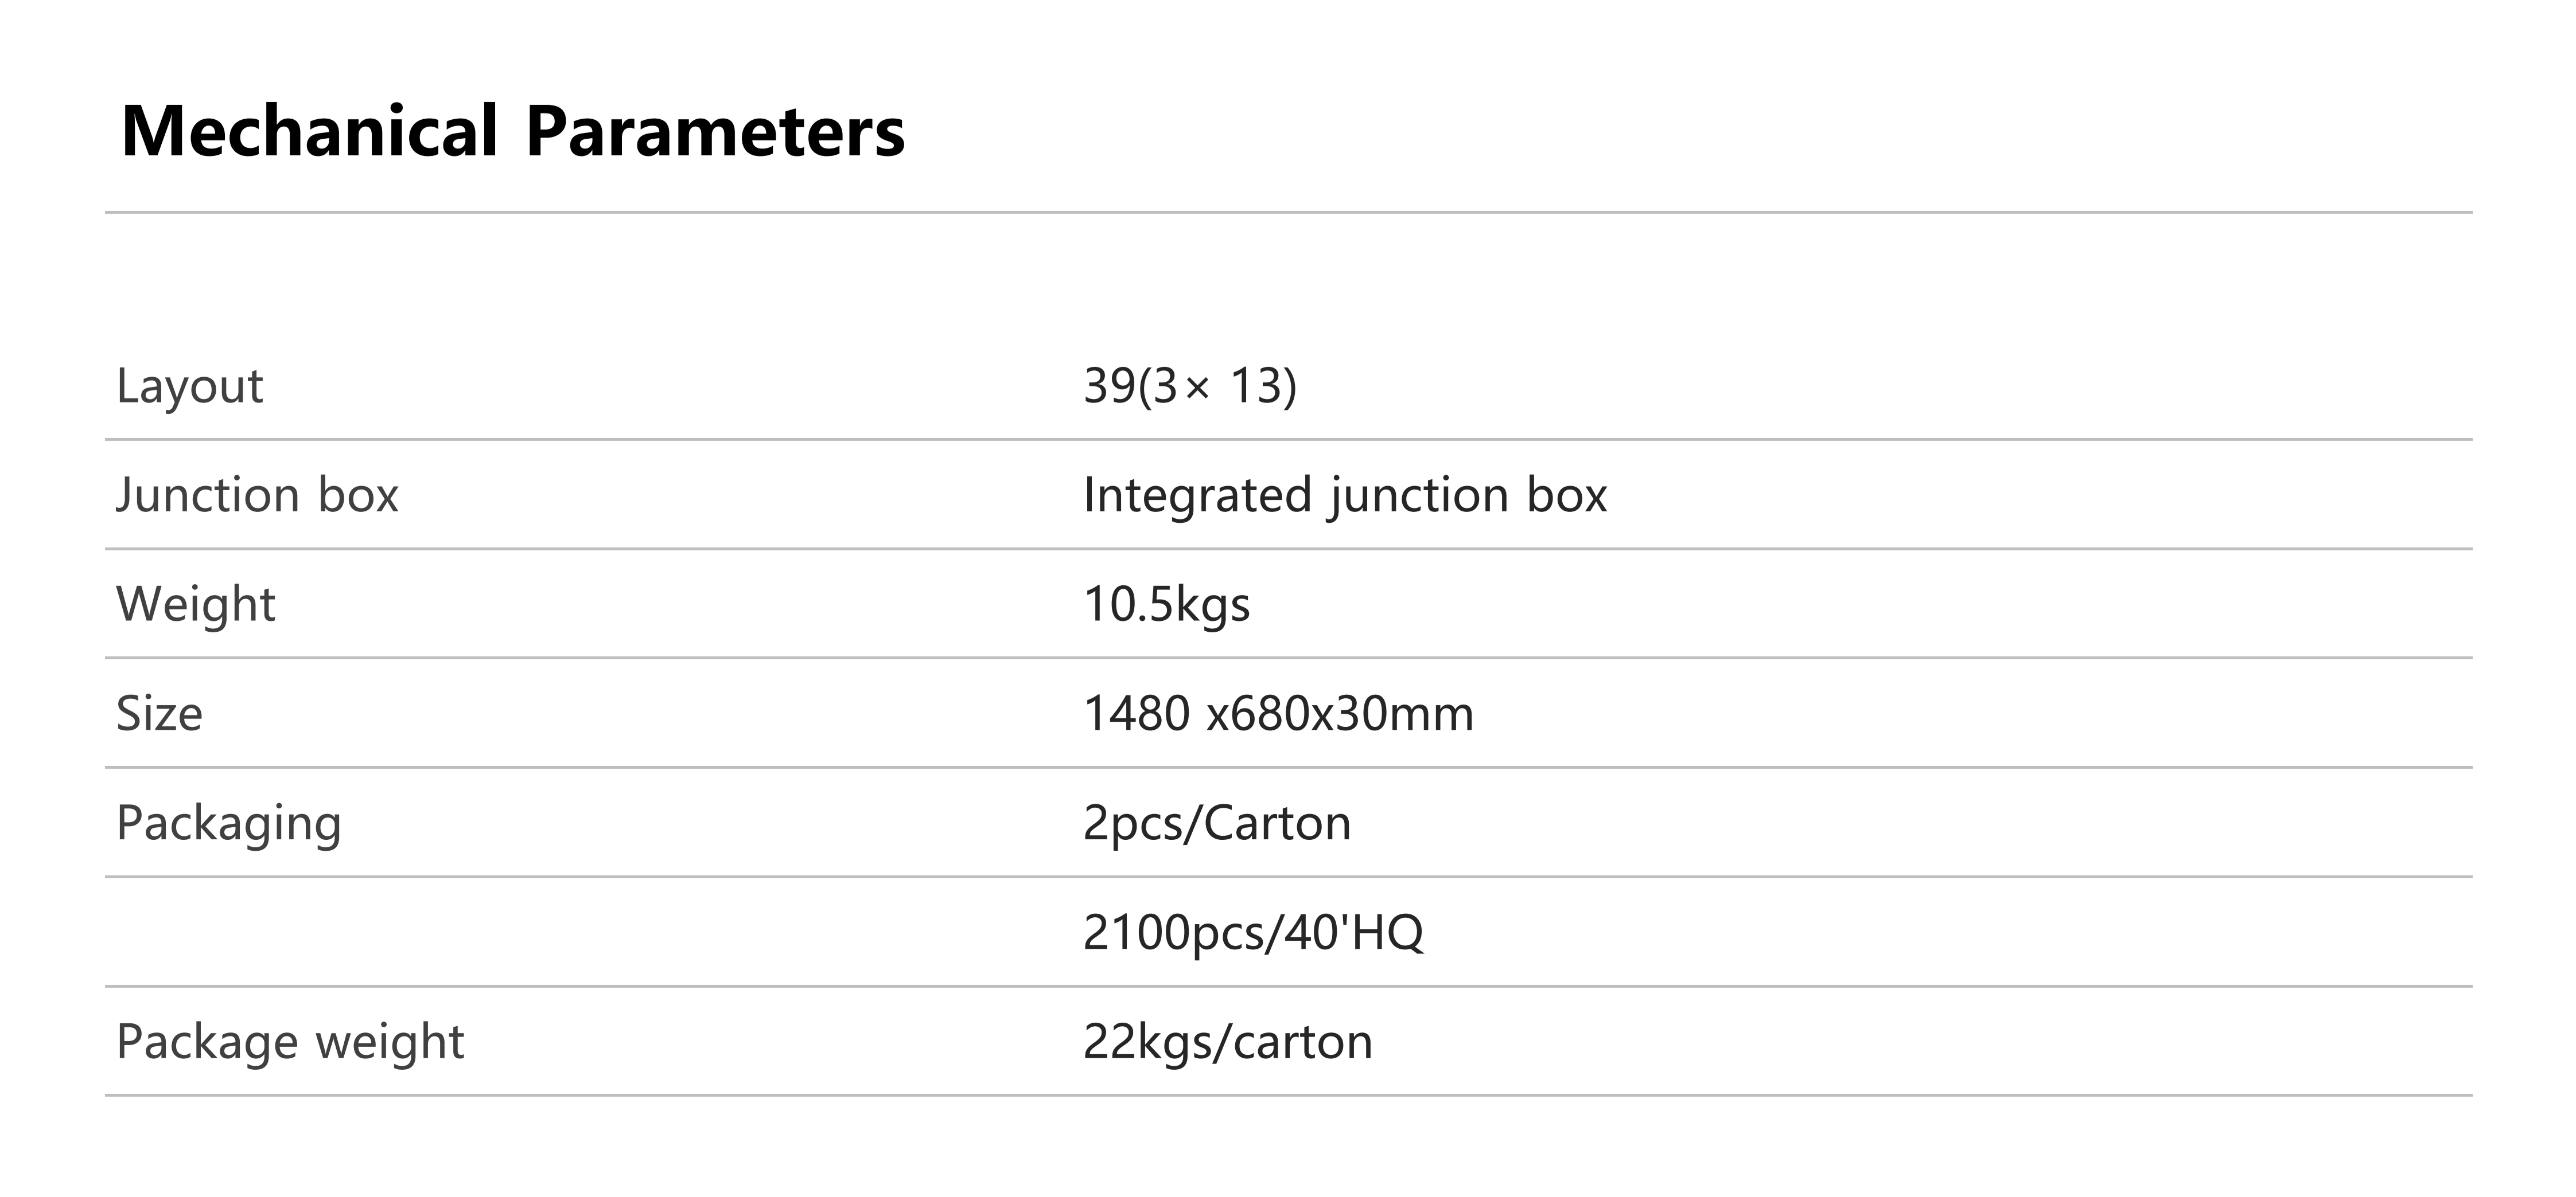Click the word box in Junction box label
The height and width of the screenshot is (1197, 2576).
(358, 495)
